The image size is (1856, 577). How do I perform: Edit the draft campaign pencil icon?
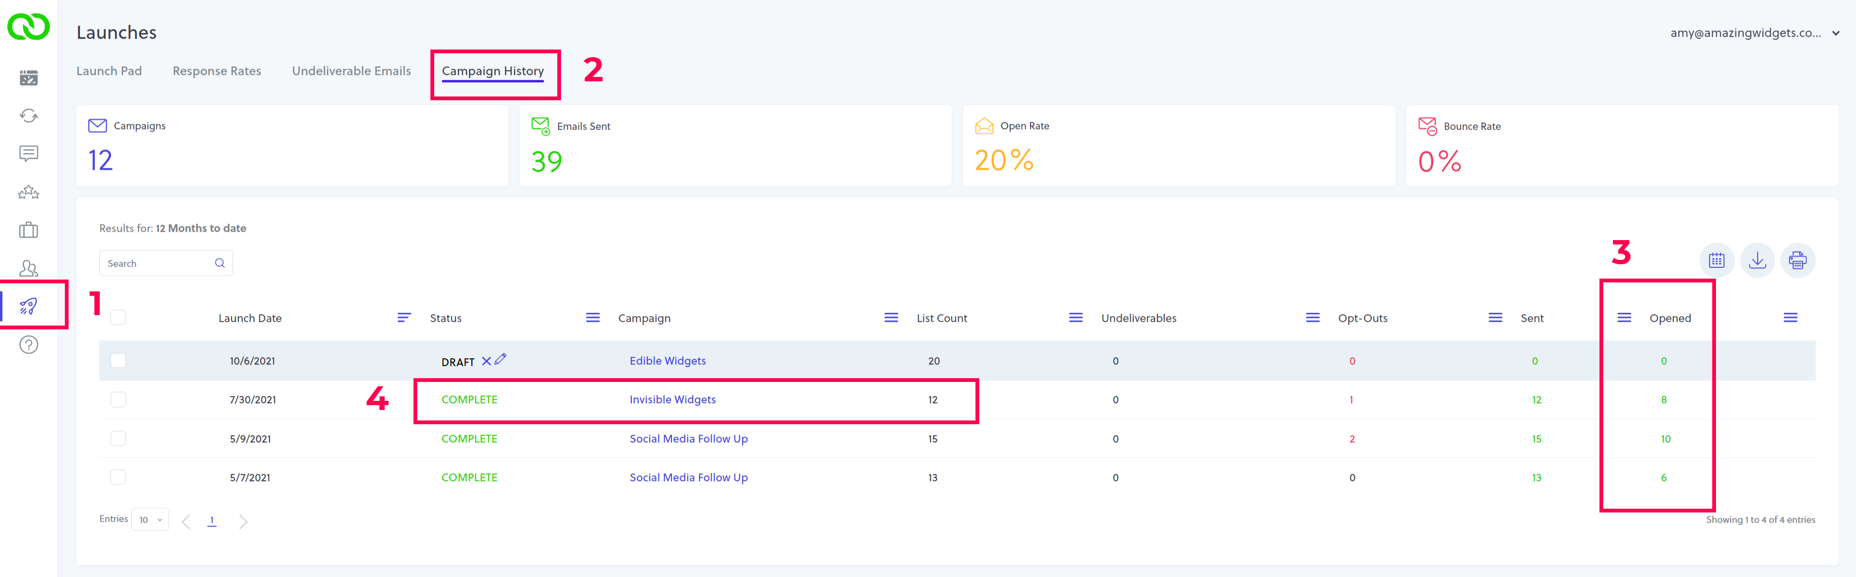[501, 359]
